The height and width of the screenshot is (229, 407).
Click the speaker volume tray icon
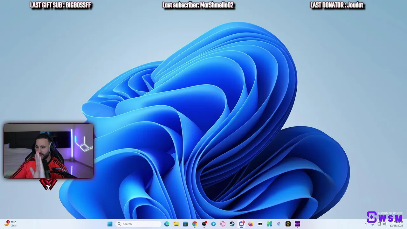coord(384,224)
